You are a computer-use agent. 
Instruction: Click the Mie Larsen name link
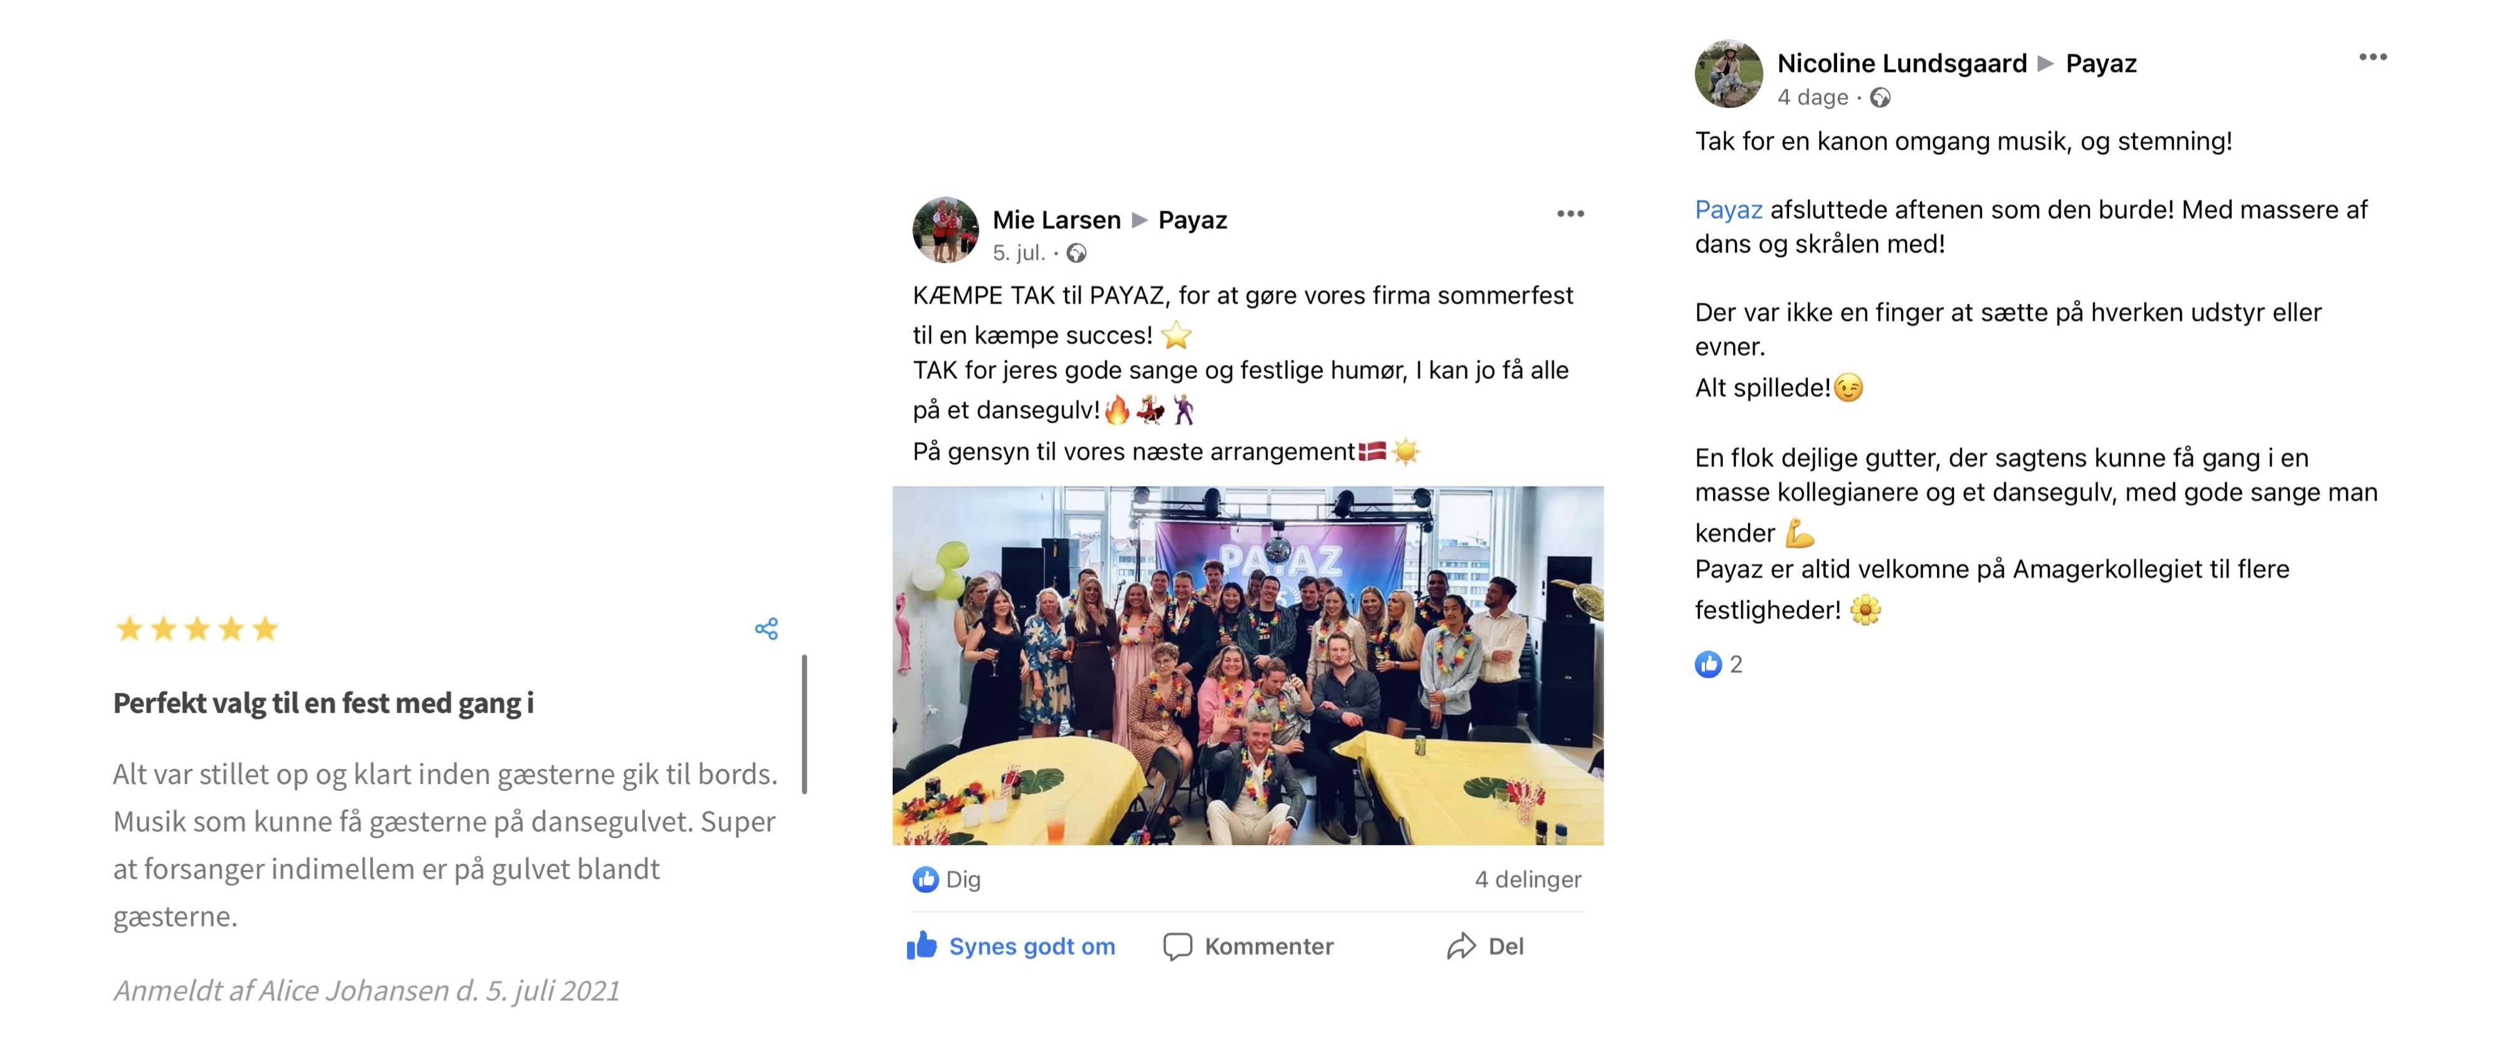click(1057, 220)
